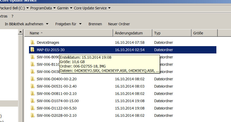The image size is (231, 122).
Task: Open dropdown arrow after Packard Bell (C:)
Action: tap(27, 8)
